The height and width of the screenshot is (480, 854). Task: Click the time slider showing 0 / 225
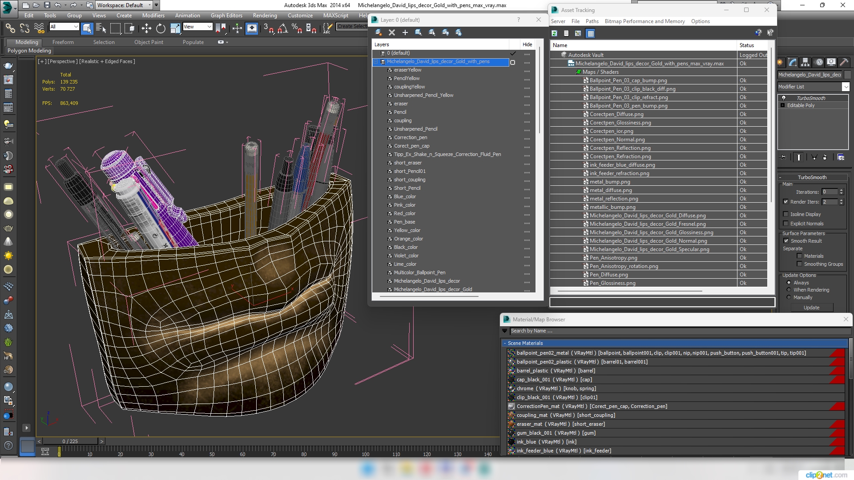pyautogui.click(x=70, y=441)
